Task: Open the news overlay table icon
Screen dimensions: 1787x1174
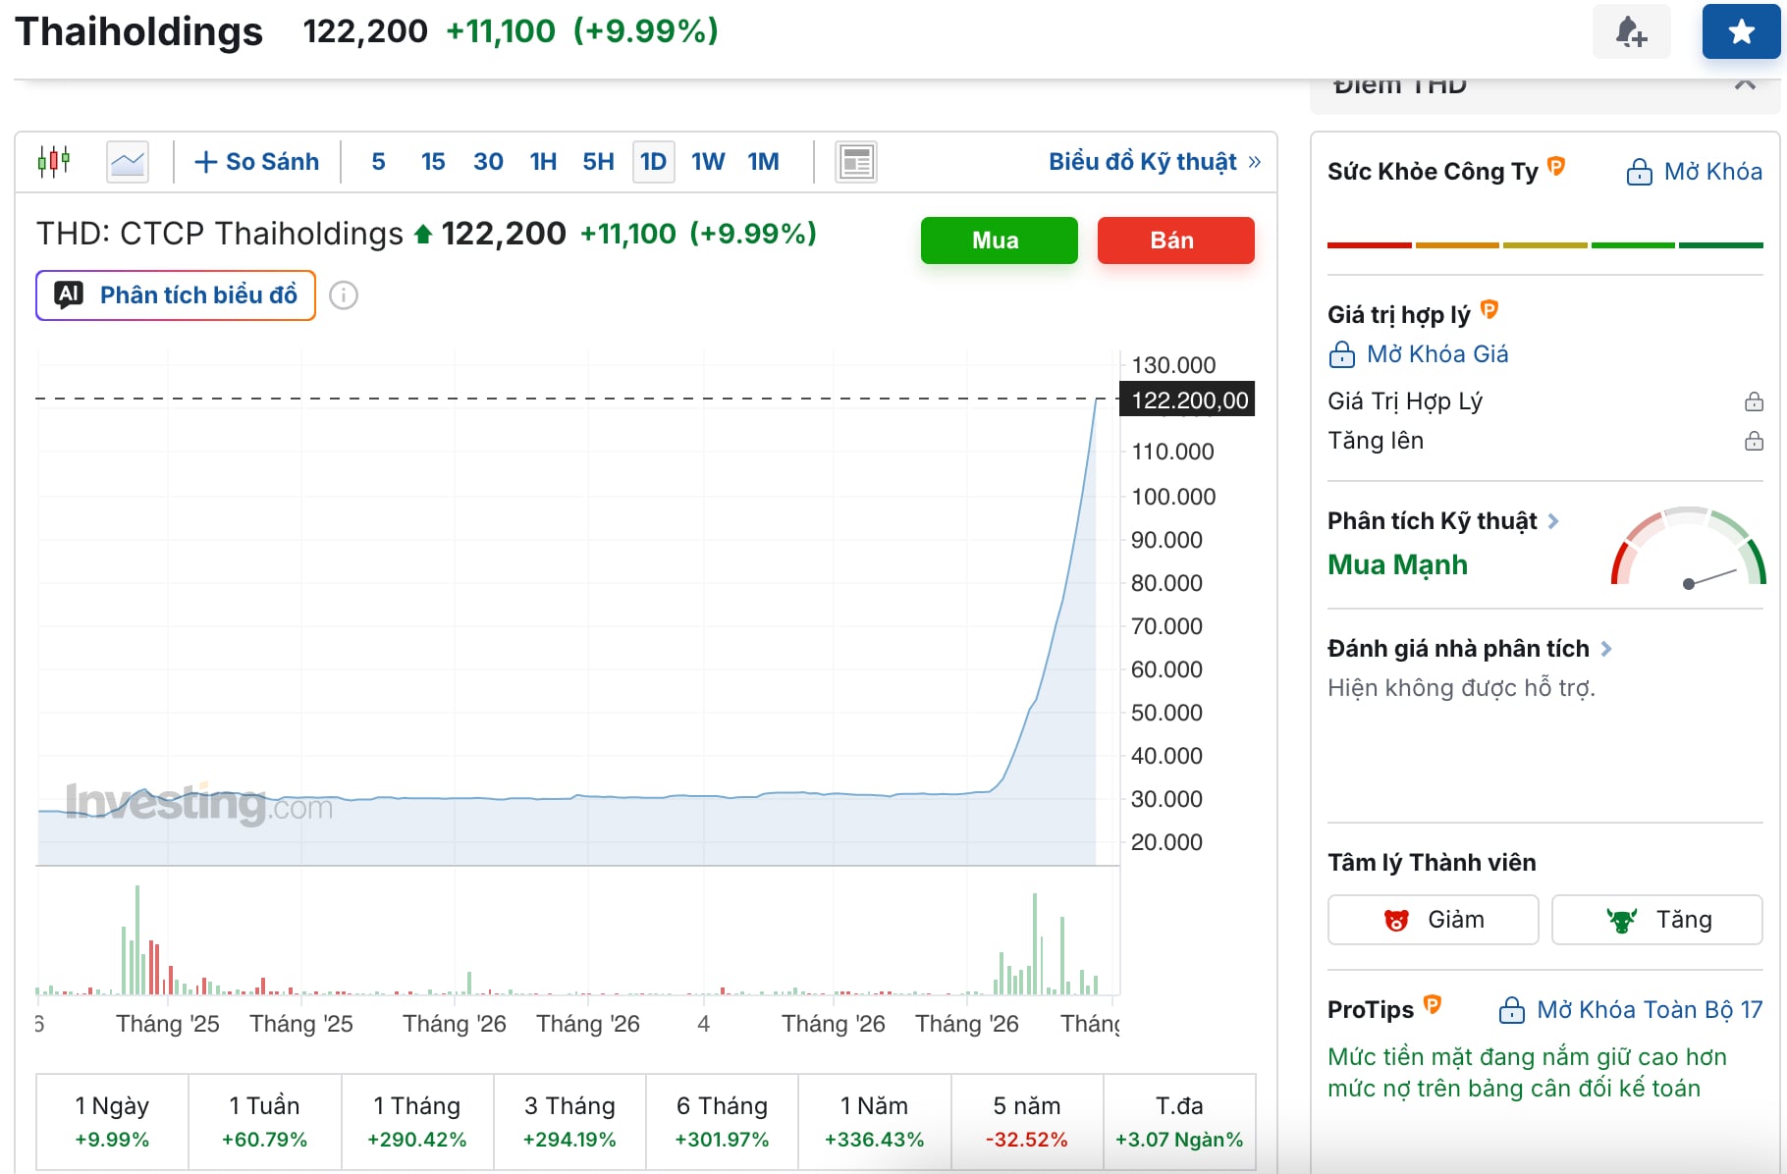Action: pyautogui.click(x=856, y=162)
